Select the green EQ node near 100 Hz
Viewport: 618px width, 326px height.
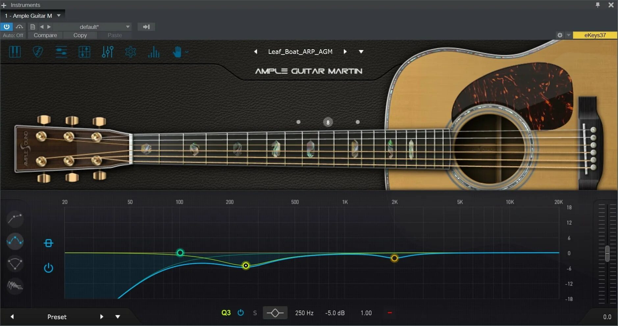click(x=180, y=252)
